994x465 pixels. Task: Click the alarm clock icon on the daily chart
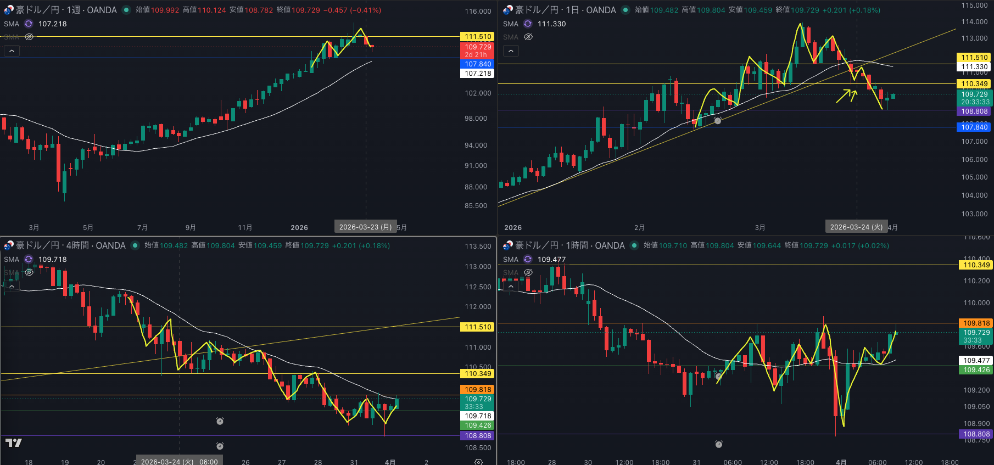point(717,121)
